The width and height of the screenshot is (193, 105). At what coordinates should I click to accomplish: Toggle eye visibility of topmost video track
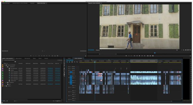click(74, 67)
